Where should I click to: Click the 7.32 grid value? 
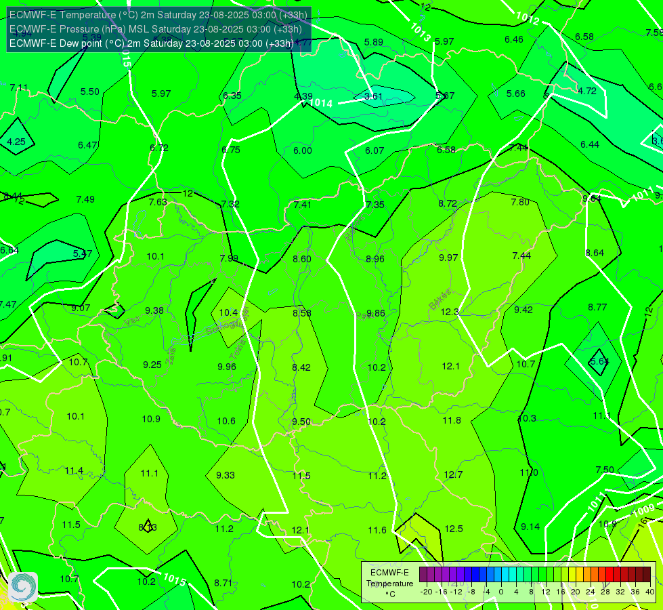230,204
